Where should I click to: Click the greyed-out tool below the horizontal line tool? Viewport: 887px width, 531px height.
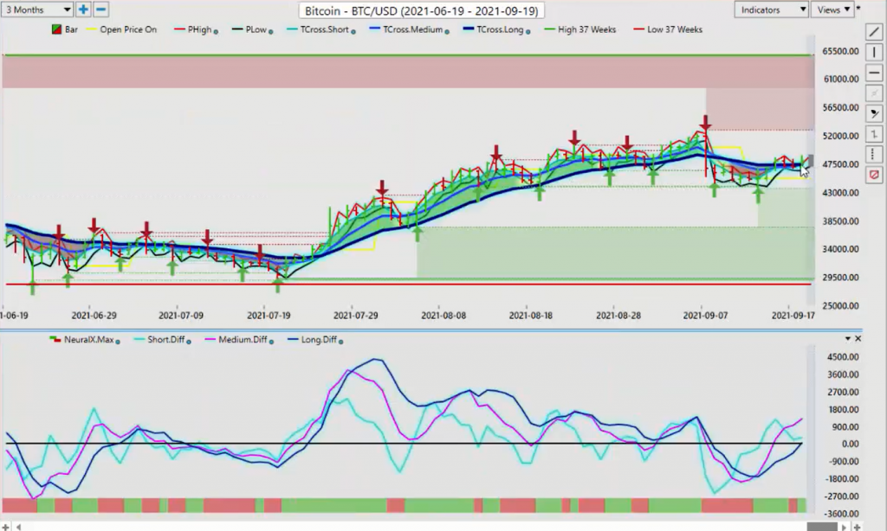click(874, 93)
